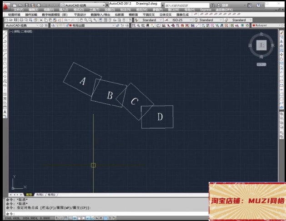This screenshot has width=286, height=221.
Task: Click the Open folder icon in Quick Access toolbar
Action: 20,5
